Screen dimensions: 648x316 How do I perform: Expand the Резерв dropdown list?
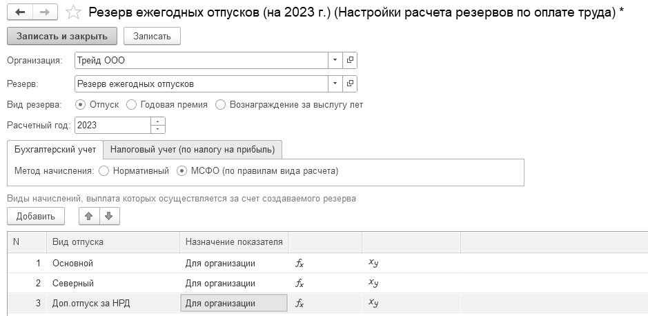tap(335, 84)
